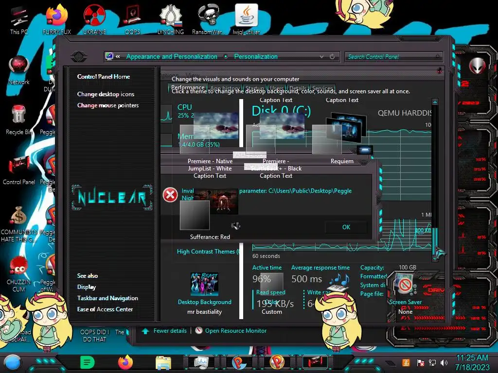Image resolution: width=498 pixels, height=373 pixels.
Task: Open Ease of Access Center link
Action: tap(105, 309)
